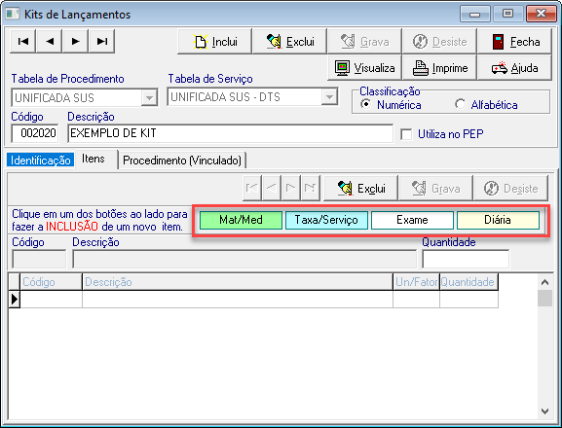The width and height of the screenshot is (562, 428).
Task: Open Procedimento (Vinculado) tab
Action: coord(182,160)
